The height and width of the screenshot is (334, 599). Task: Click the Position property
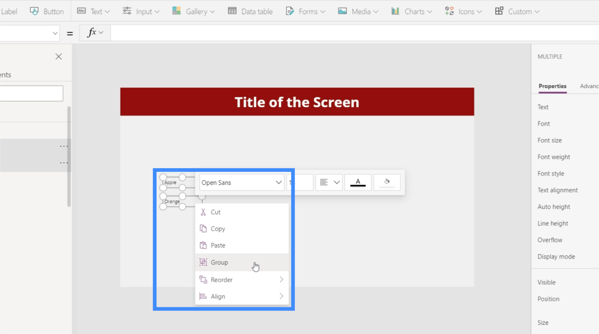click(x=548, y=299)
